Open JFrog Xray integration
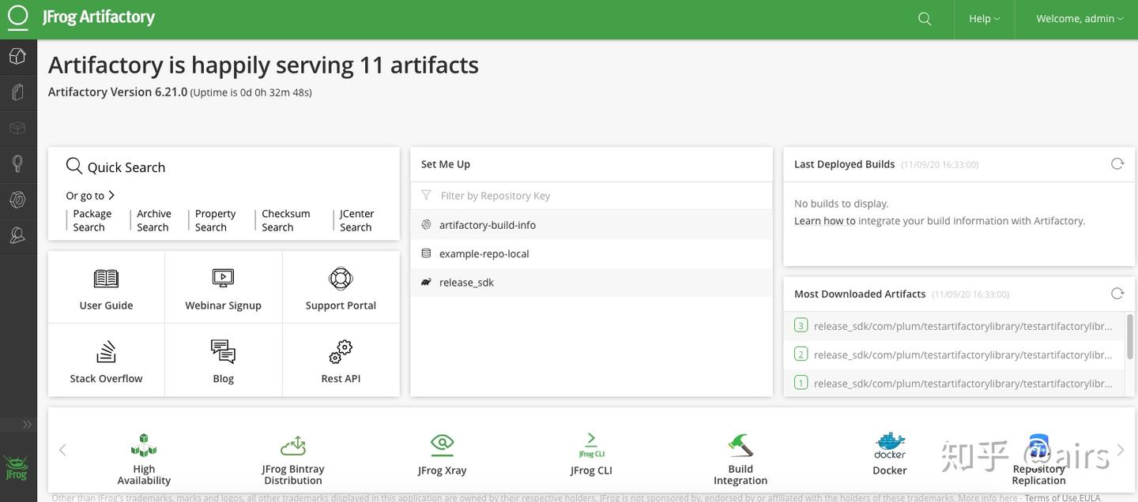The width and height of the screenshot is (1138, 502). 442,455
